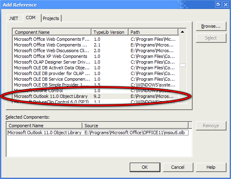
Task: Select Microsoft Office XP Web Components
Action: tap(96, 56)
